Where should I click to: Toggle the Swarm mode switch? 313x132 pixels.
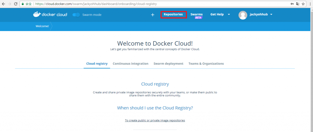(x=76, y=15)
